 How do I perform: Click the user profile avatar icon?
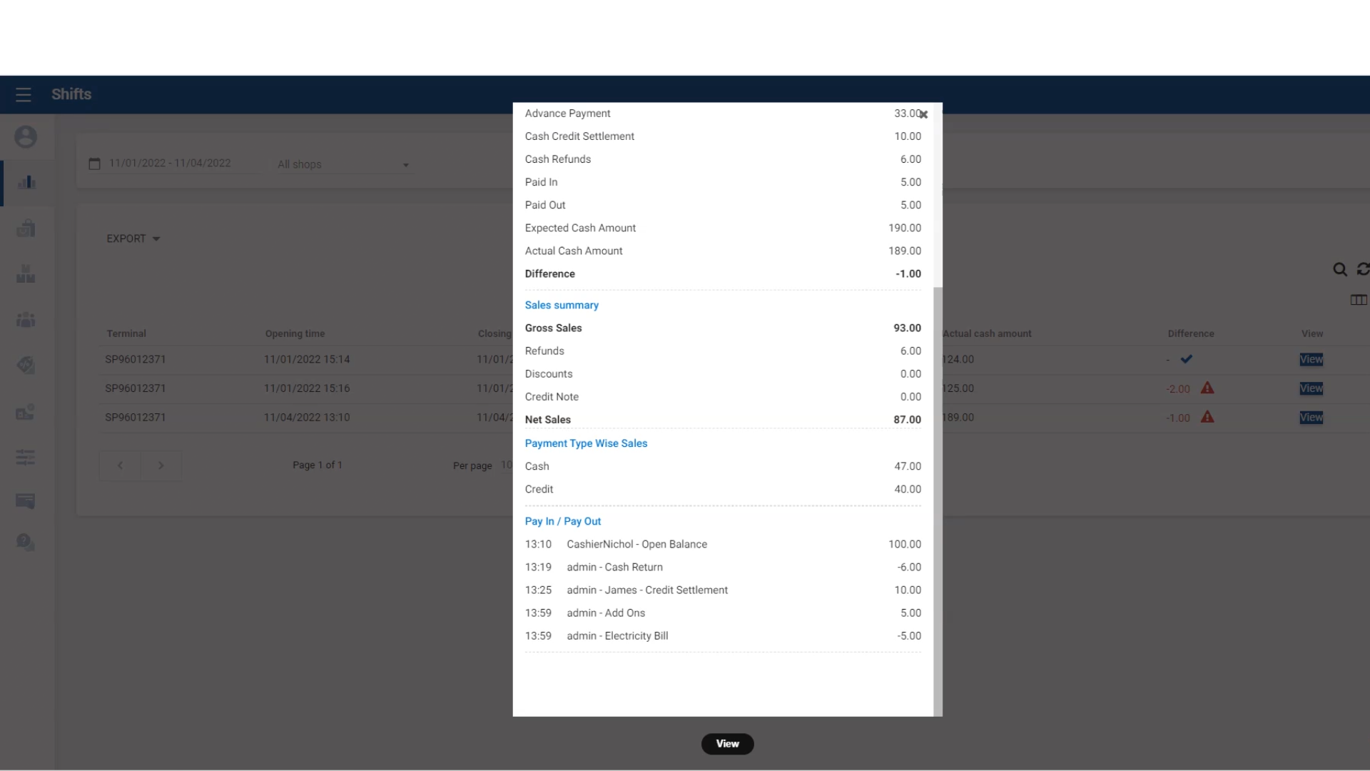click(26, 137)
